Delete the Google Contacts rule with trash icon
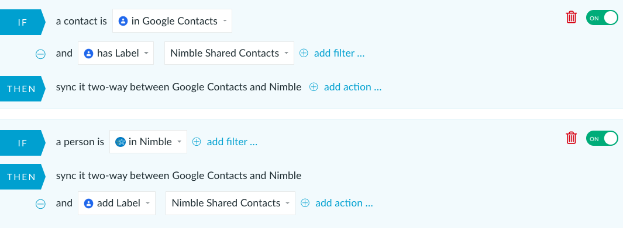The height and width of the screenshot is (228, 623). coord(571,17)
